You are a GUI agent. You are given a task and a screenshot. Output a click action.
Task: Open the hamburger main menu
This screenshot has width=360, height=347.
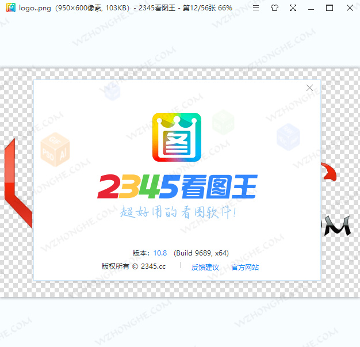pyautogui.click(x=256, y=8)
